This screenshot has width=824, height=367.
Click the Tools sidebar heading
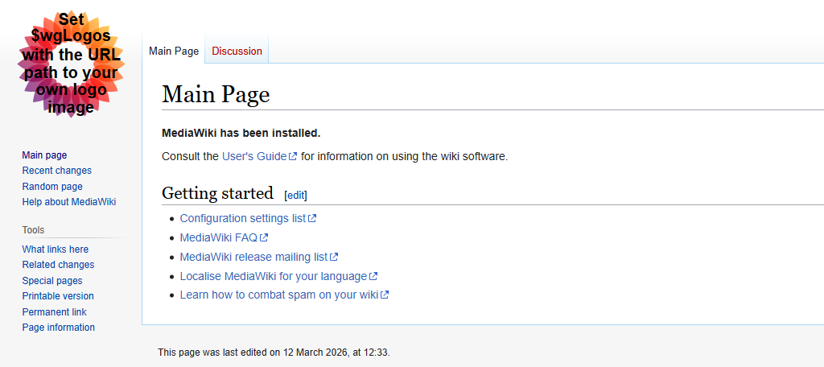33,229
